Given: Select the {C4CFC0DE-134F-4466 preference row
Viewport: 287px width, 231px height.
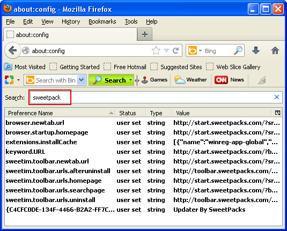Looking at the screenshot, I should click(x=143, y=210).
